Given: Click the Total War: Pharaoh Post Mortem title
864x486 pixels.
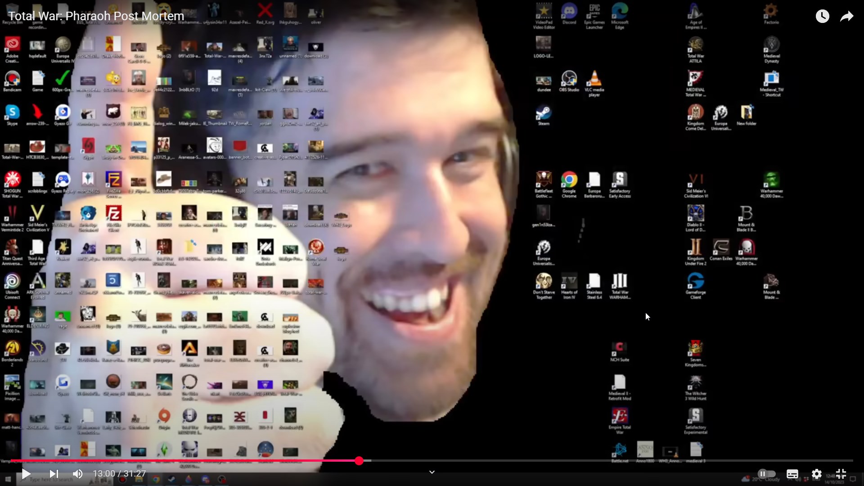Looking at the screenshot, I should point(96,16).
